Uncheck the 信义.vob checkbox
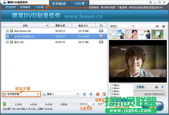Viewport: 169px width, 115px height. coord(8,42)
